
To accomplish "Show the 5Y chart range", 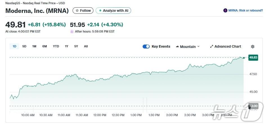I will 76,46.
